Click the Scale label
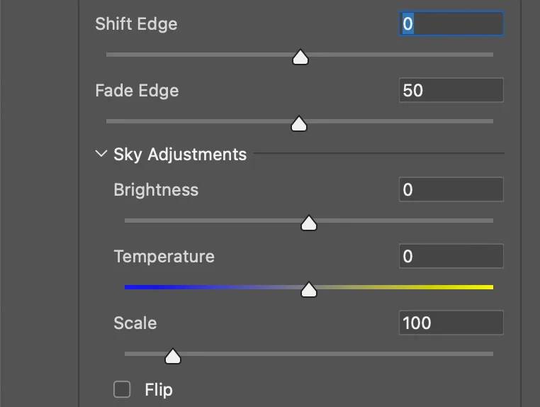 coord(135,323)
